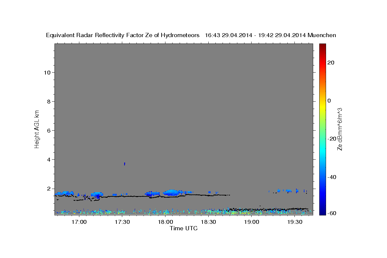Click the Height AGL km axis title
This screenshot has width=387, height=258.
tap(37, 129)
